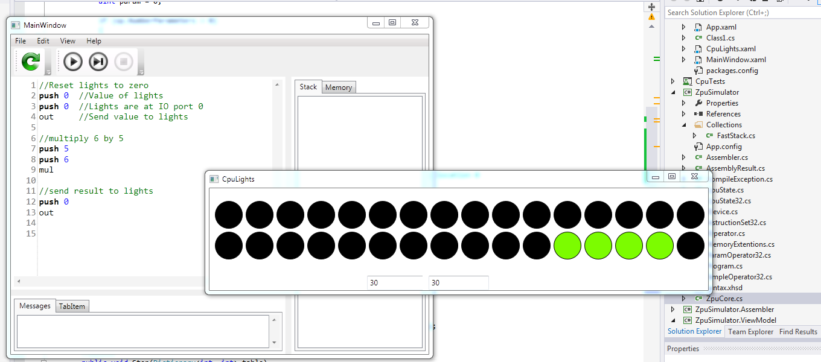Expand Class1.cs node in Solution Explorer

coord(683,38)
